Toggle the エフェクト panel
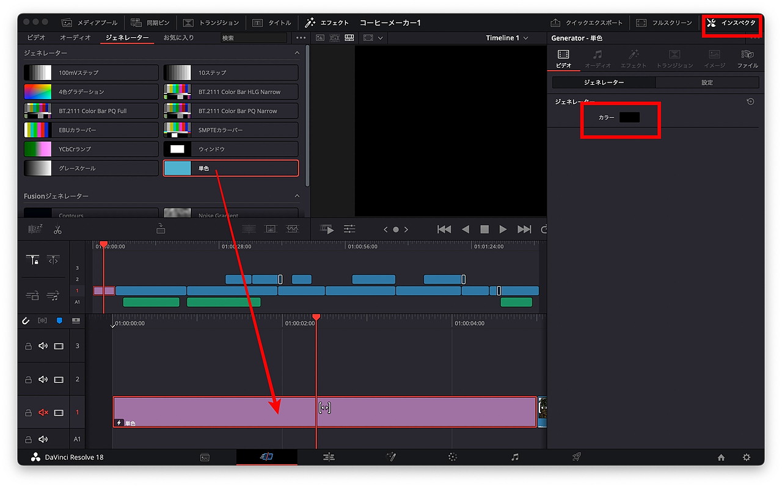Screen dimensions: 782x487 pyautogui.click(x=327, y=23)
